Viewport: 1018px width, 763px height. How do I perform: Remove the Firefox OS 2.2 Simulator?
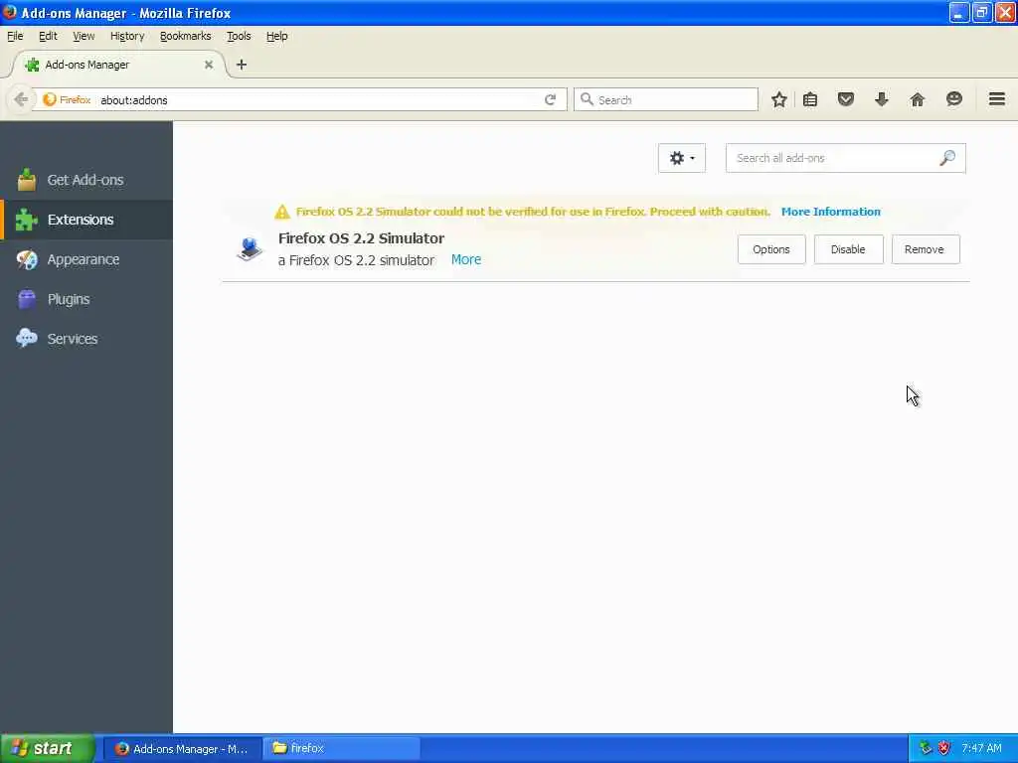(925, 249)
